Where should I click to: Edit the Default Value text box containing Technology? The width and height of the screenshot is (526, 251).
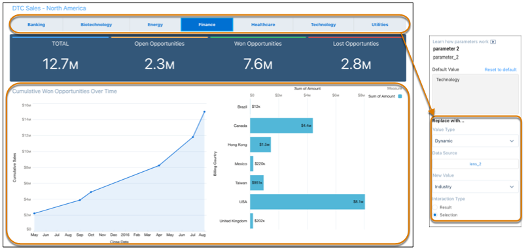tap(475, 95)
